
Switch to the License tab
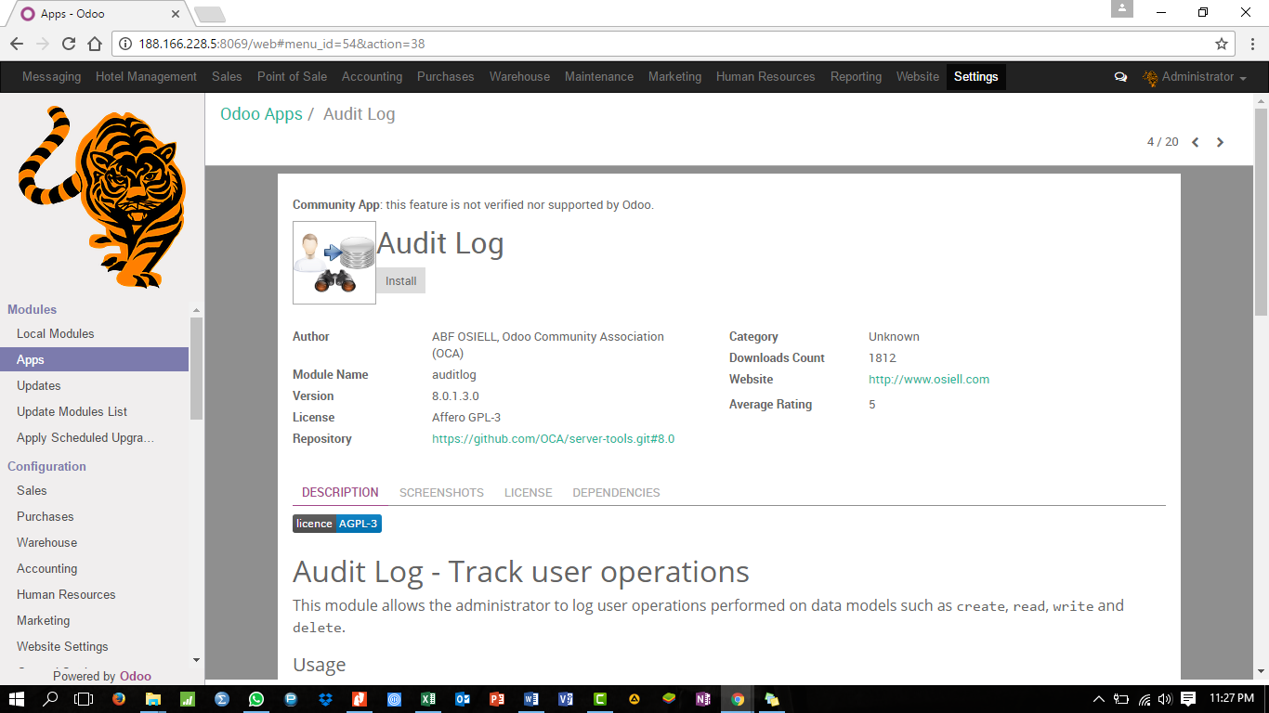click(x=528, y=493)
